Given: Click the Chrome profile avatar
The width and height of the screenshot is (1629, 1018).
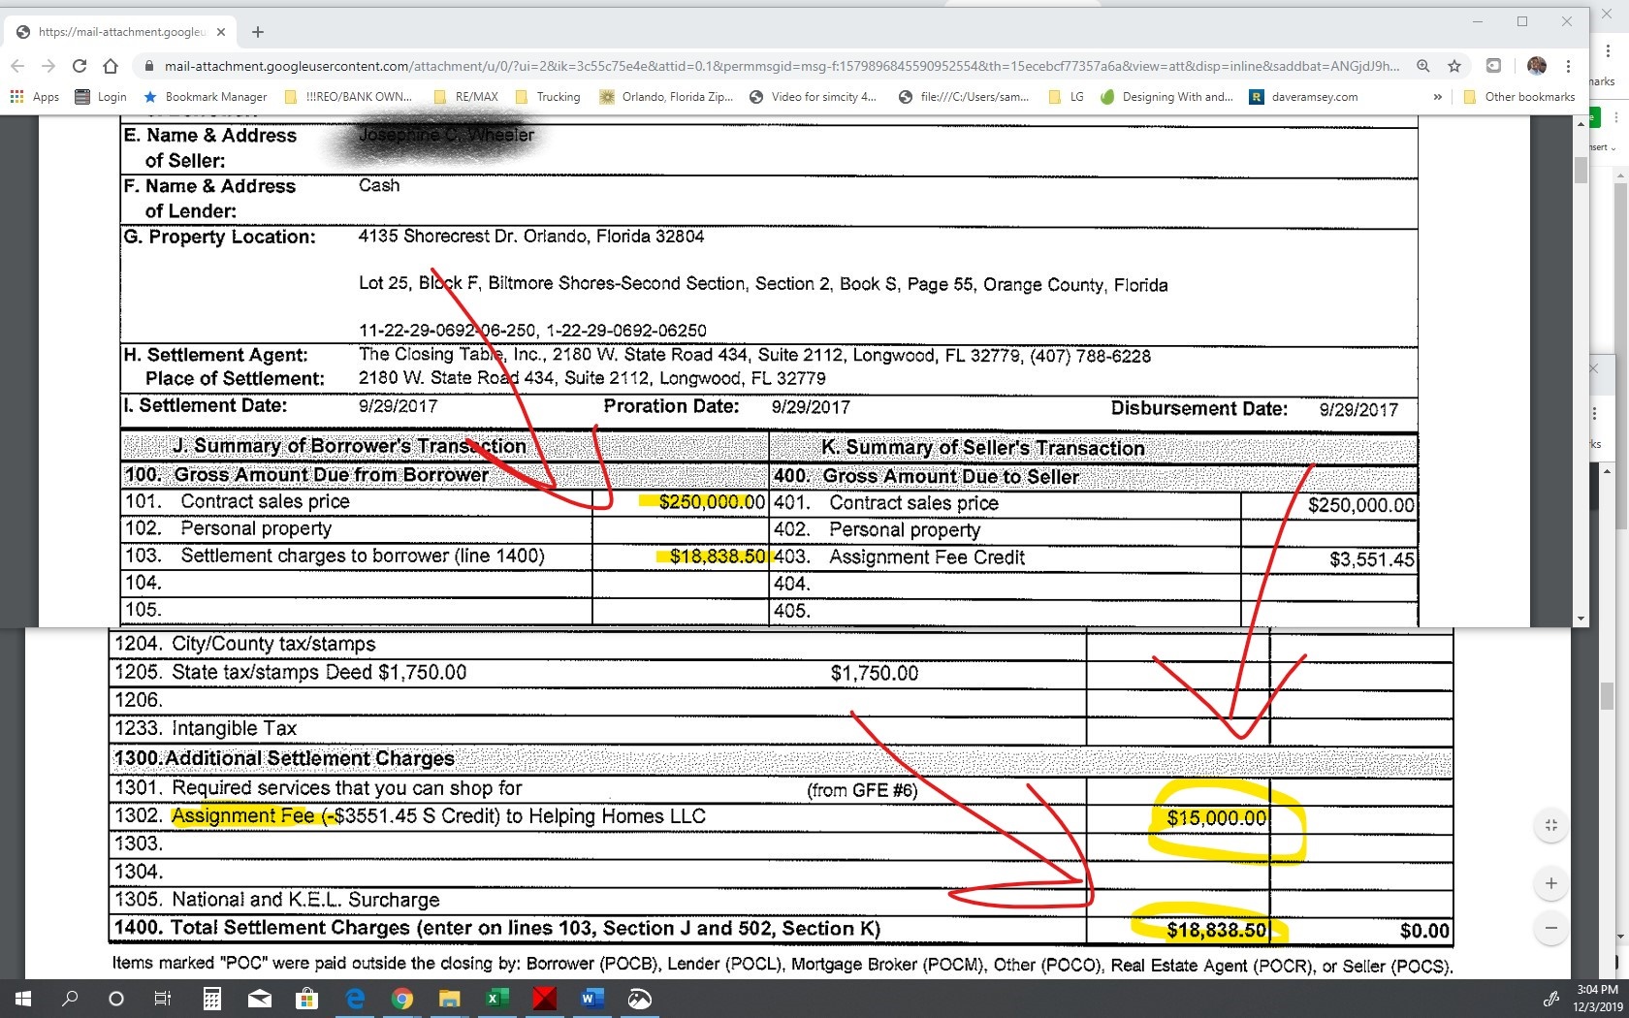Looking at the screenshot, I should 1537,66.
